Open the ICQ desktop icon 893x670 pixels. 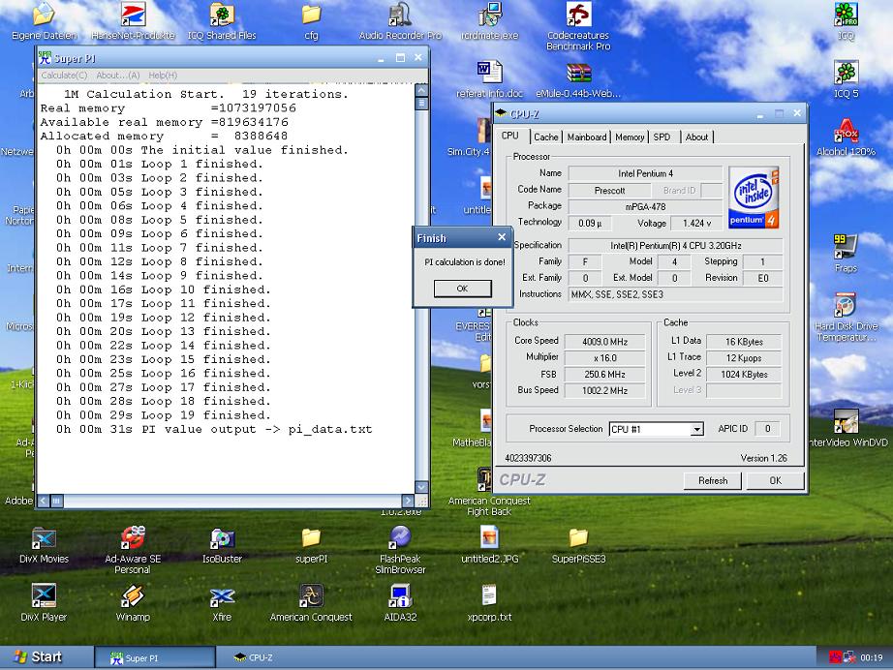(x=846, y=20)
